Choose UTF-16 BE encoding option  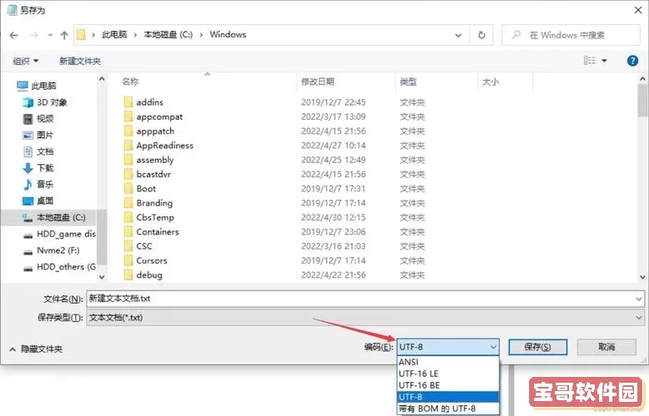448,385
